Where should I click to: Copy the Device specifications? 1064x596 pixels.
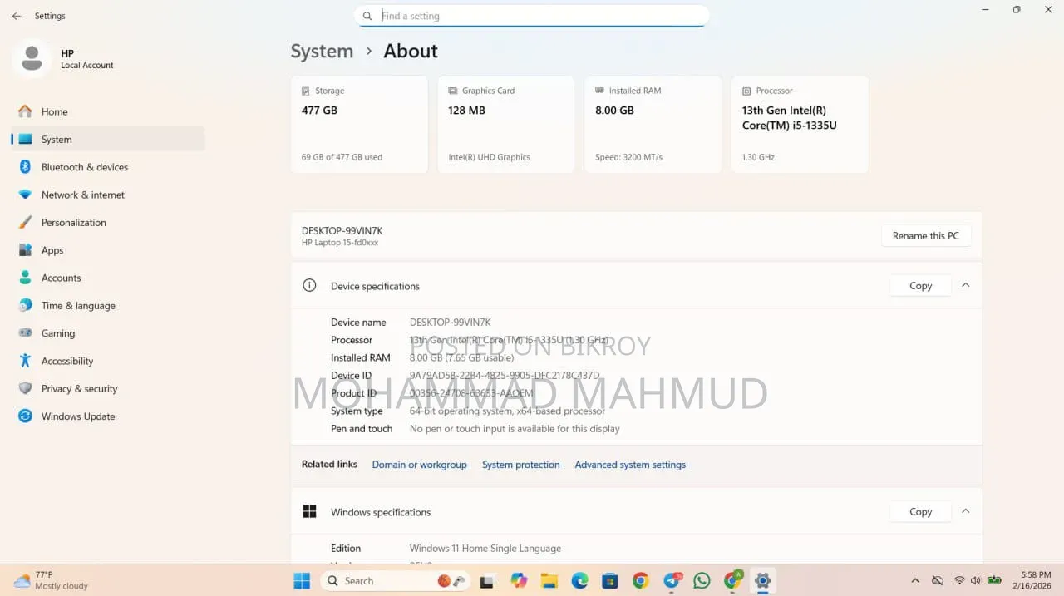point(920,285)
